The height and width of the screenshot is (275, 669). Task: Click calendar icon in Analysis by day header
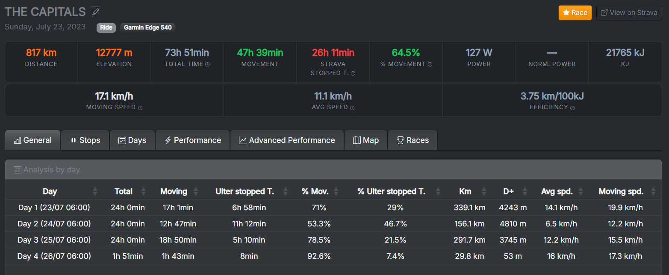click(x=18, y=170)
